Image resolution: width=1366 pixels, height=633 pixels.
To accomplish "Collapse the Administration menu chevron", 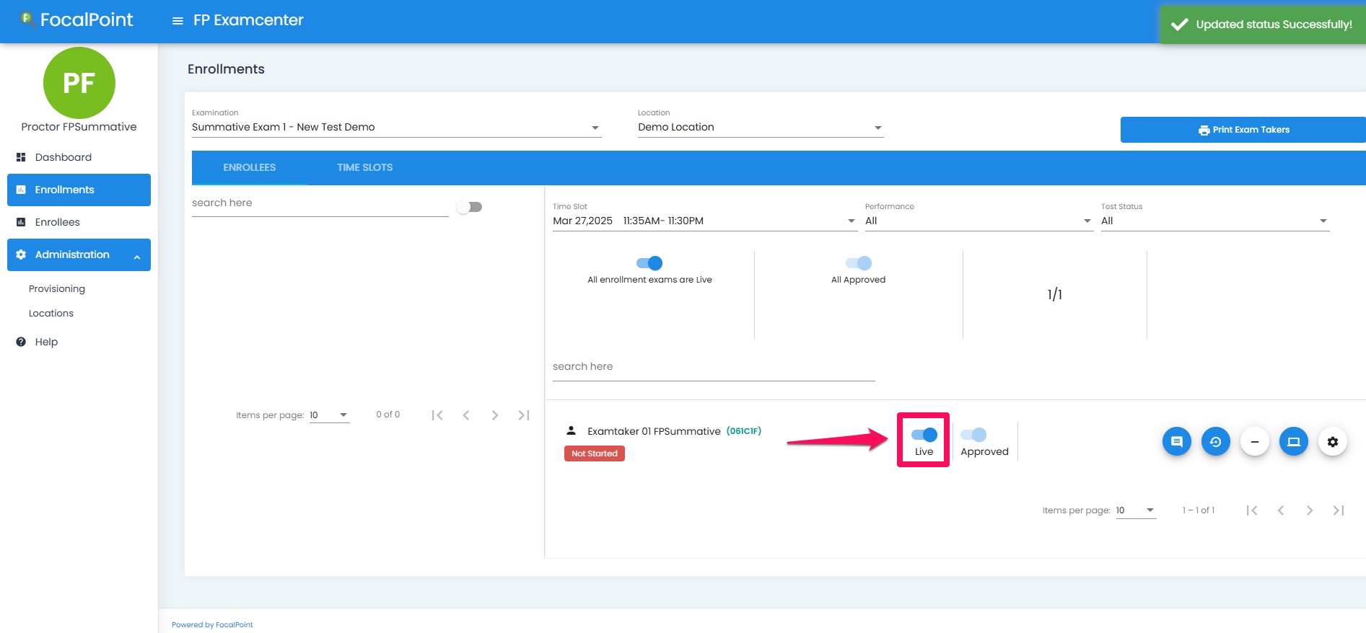I will (137, 257).
